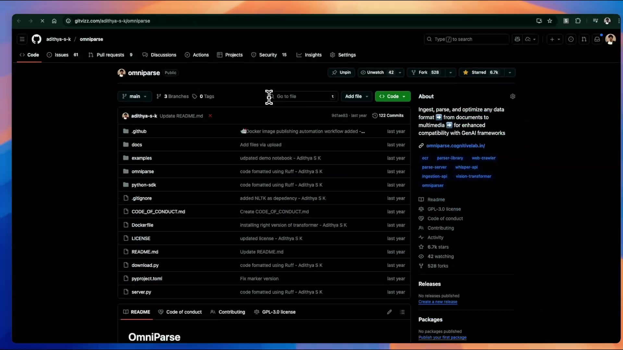The height and width of the screenshot is (350, 623).
Task: Open pyproject.toml file
Action: (x=147, y=278)
